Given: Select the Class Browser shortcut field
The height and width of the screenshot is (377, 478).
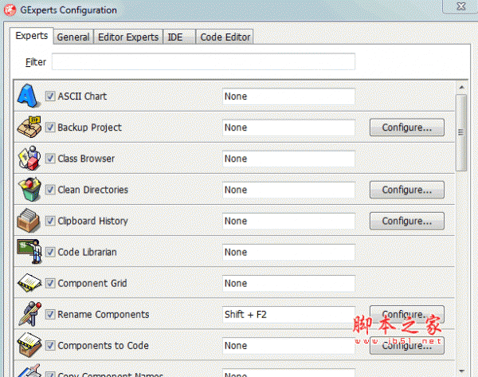Looking at the screenshot, I should pos(288,159).
